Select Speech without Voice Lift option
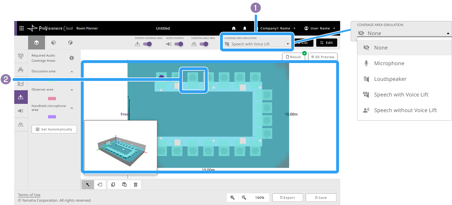 [x=404, y=110]
